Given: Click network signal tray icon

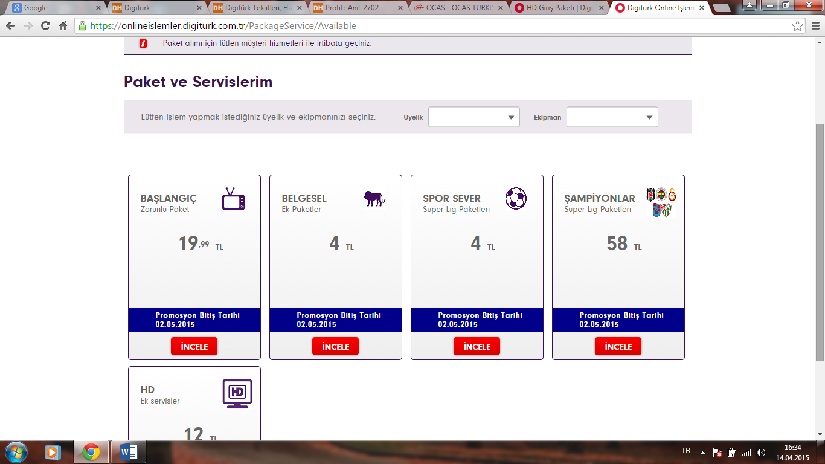Looking at the screenshot, I should (746, 453).
